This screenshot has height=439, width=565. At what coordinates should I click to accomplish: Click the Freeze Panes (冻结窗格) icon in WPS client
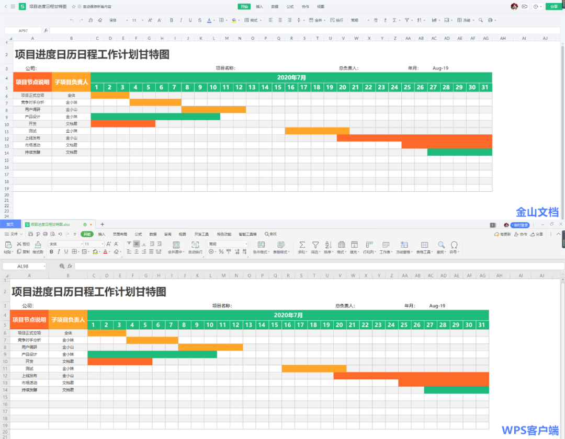(x=404, y=245)
